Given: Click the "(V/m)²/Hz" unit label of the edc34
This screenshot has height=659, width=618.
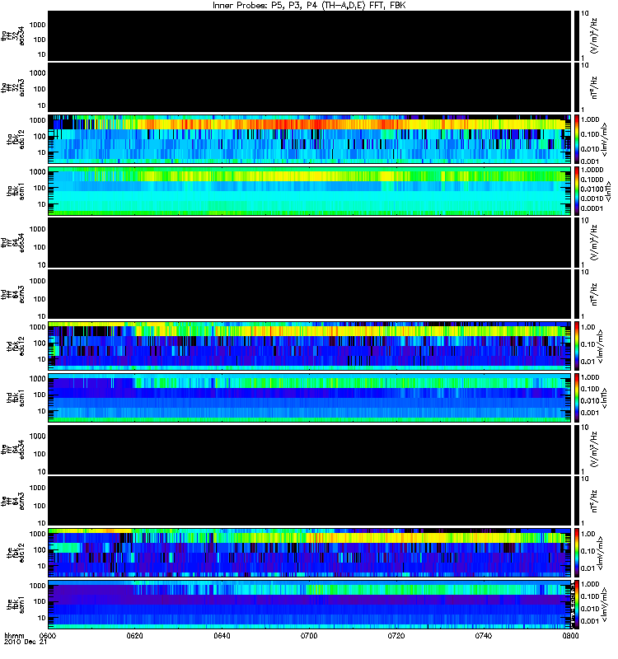Looking at the screenshot, I should tap(594, 449).
